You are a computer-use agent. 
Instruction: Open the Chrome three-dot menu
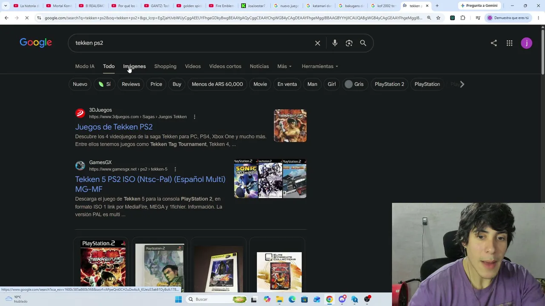539,18
